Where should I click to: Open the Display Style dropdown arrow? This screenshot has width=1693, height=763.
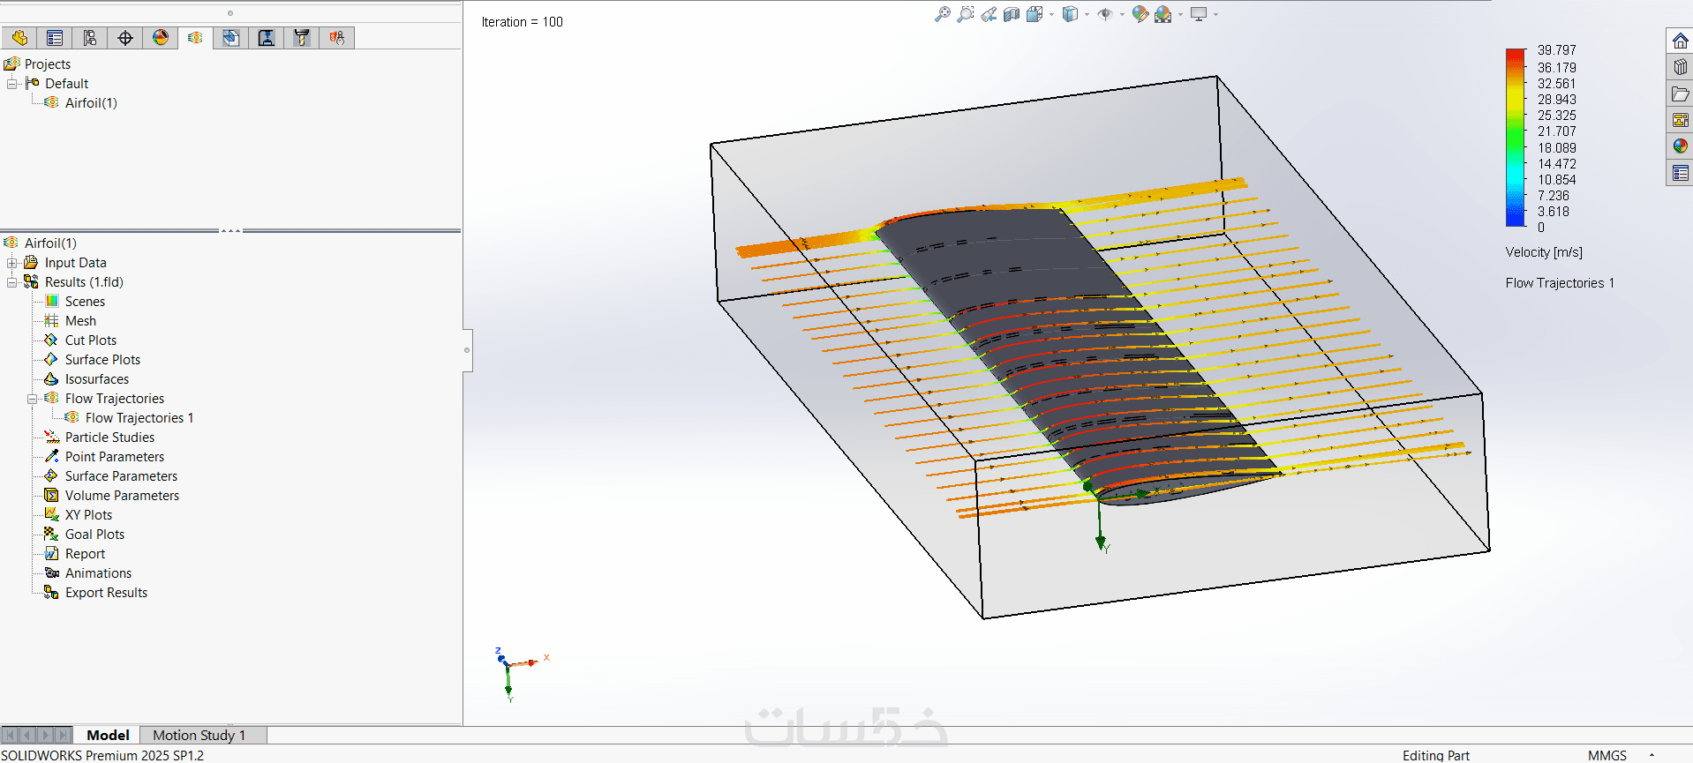click(x=1087, y=14)
